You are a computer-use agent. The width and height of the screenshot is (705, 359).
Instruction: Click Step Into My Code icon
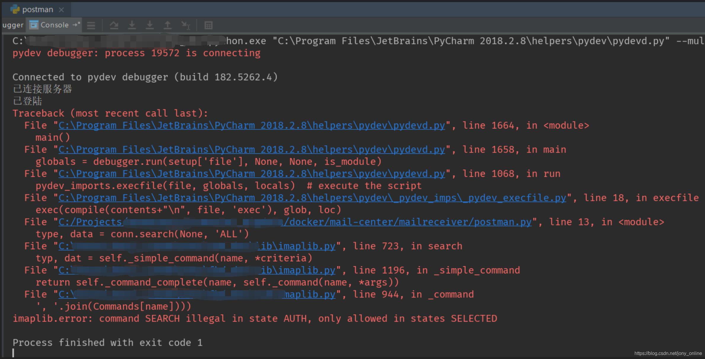(x=150, y=25)
